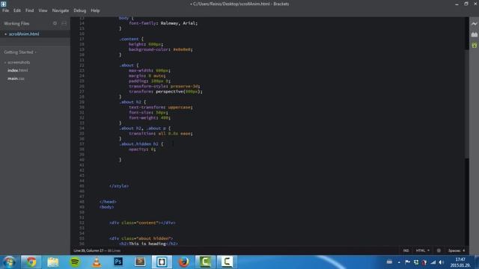Open index.html in the file tree
Viewport: 479px width, 269px height.
[x=18, y=70]
